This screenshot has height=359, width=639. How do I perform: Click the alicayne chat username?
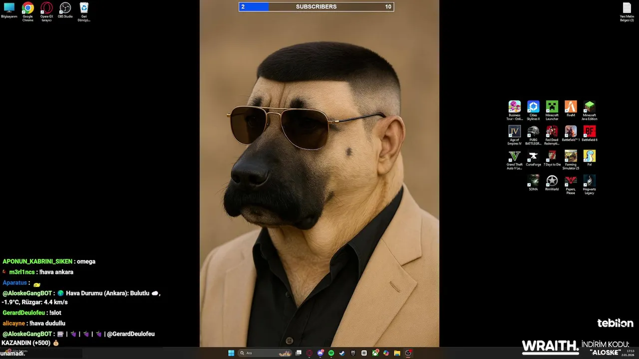tap(13, 323)
